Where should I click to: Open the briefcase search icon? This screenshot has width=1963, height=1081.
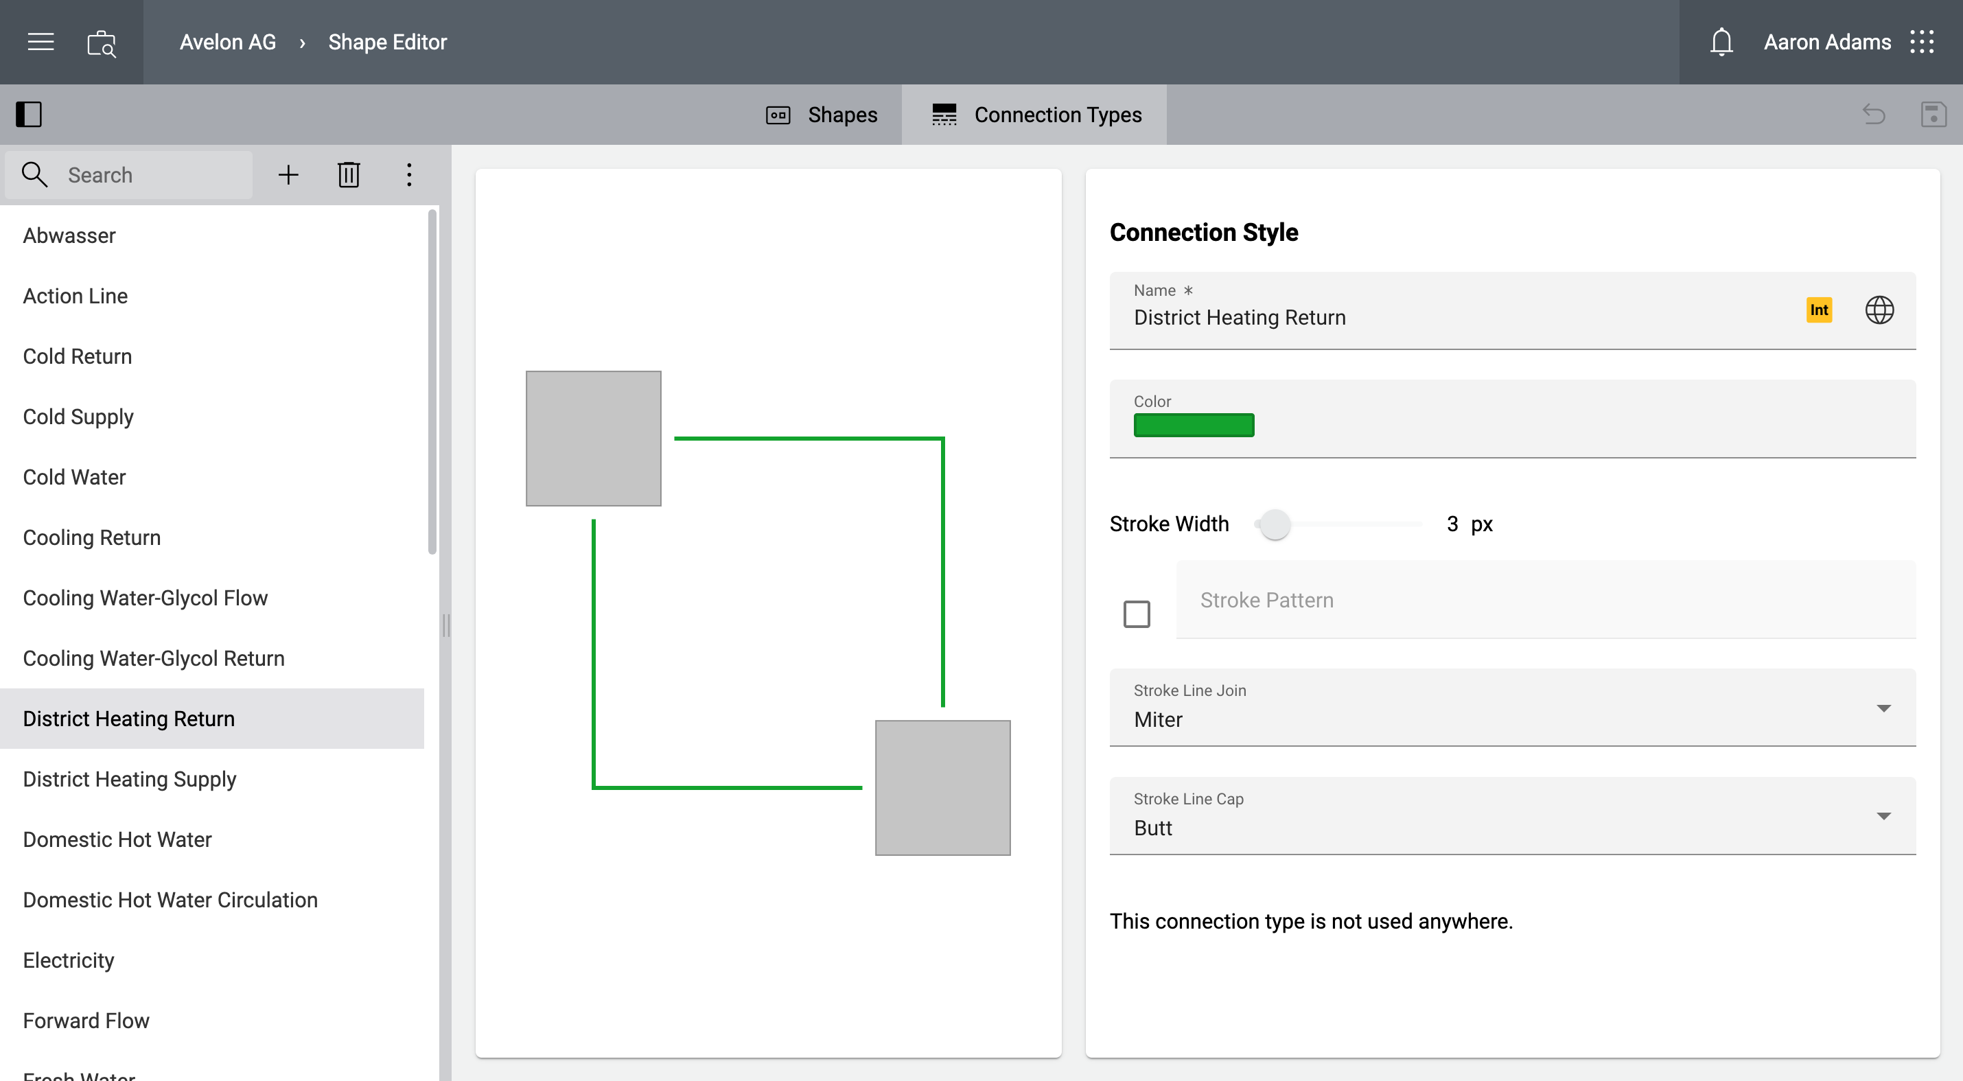pyautogui.click(x=102, y=43)
